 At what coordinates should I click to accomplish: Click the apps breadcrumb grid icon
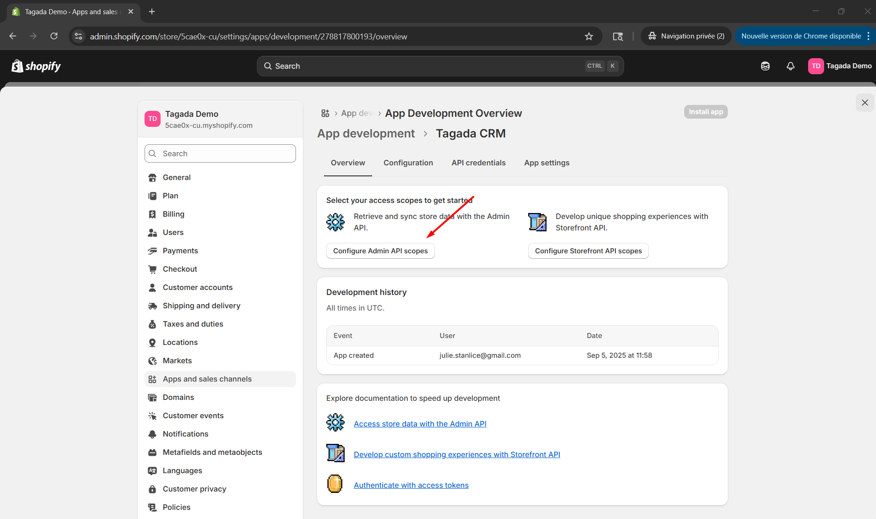[325, 113]
